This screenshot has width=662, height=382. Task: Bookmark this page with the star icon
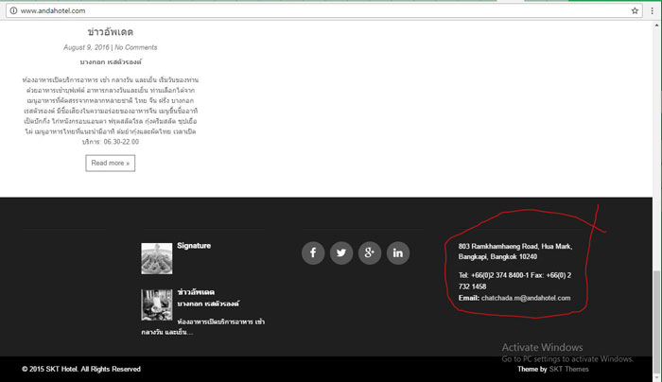tap(633, 10)
